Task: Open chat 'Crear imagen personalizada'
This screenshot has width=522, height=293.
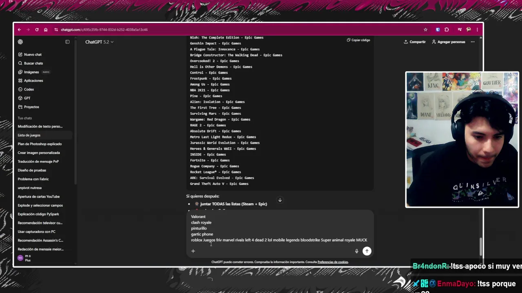Action: pyautogui.click(x=39, y=153)
